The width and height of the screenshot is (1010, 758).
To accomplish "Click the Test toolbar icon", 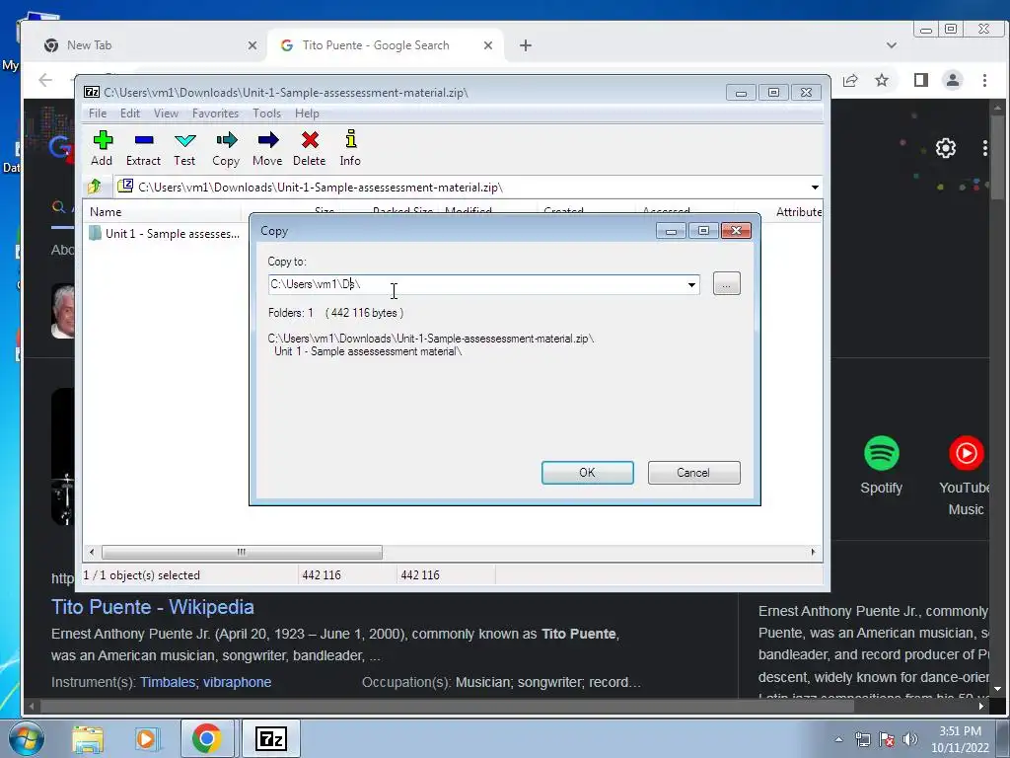I will [x=184, y=148].
